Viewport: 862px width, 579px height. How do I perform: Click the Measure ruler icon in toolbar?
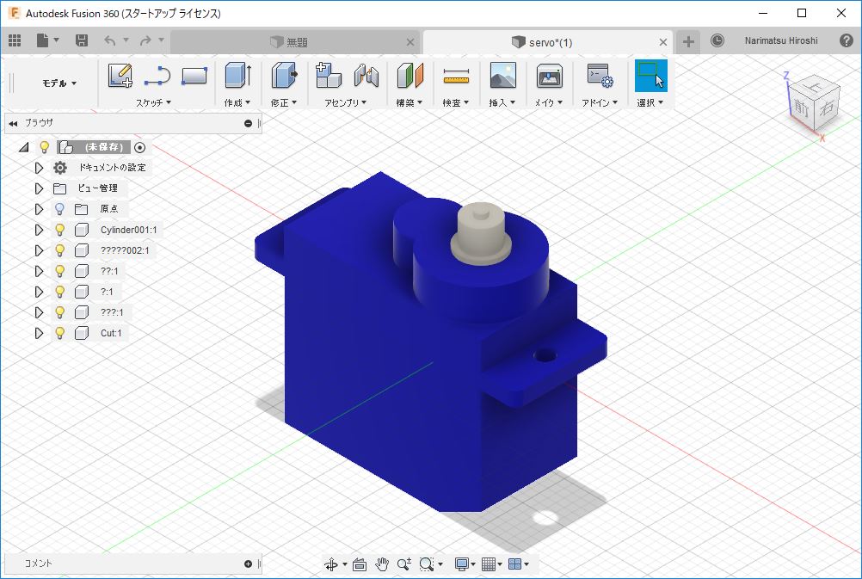456,77
